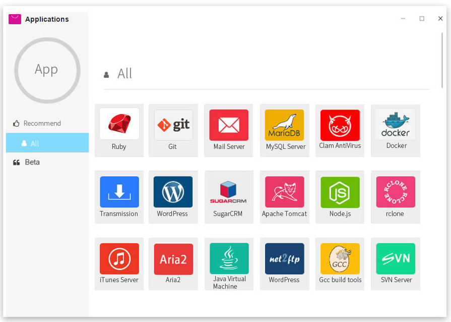This screenshot has width=451, height=322.
Task: Click the "Transmission" label text
Action: pyautogui.click(x=119, y=213)
